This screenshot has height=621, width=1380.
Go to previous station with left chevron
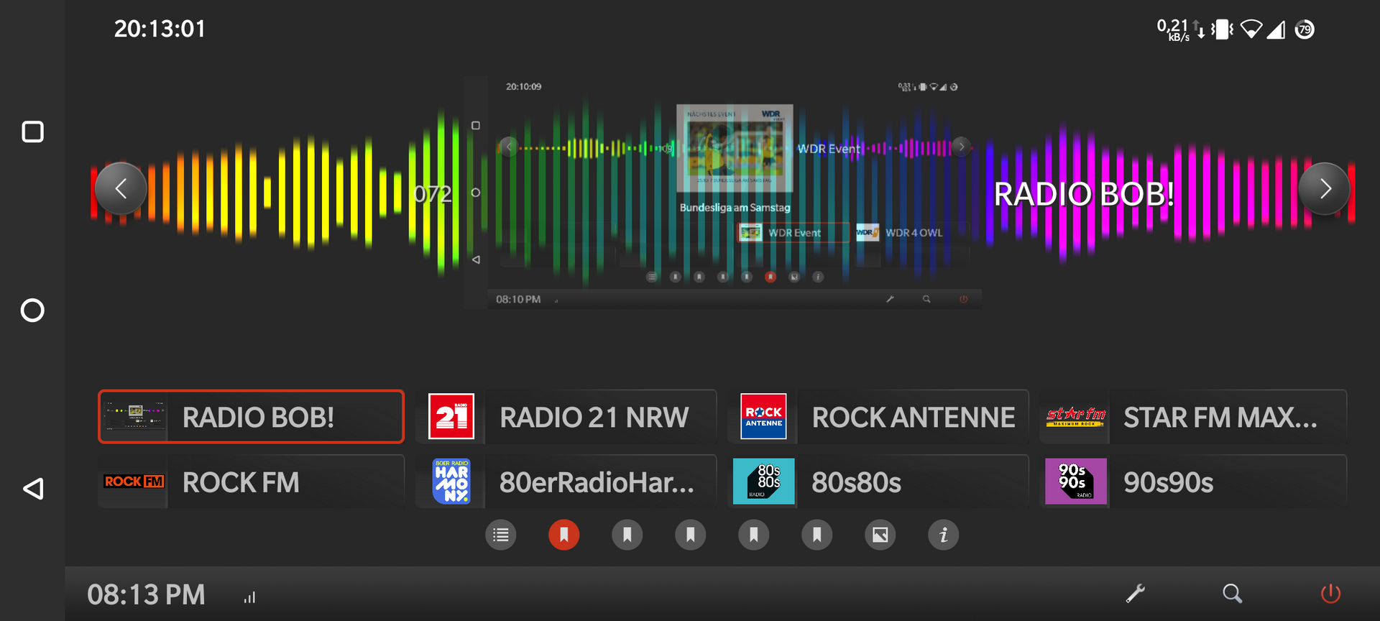(121, 189)
